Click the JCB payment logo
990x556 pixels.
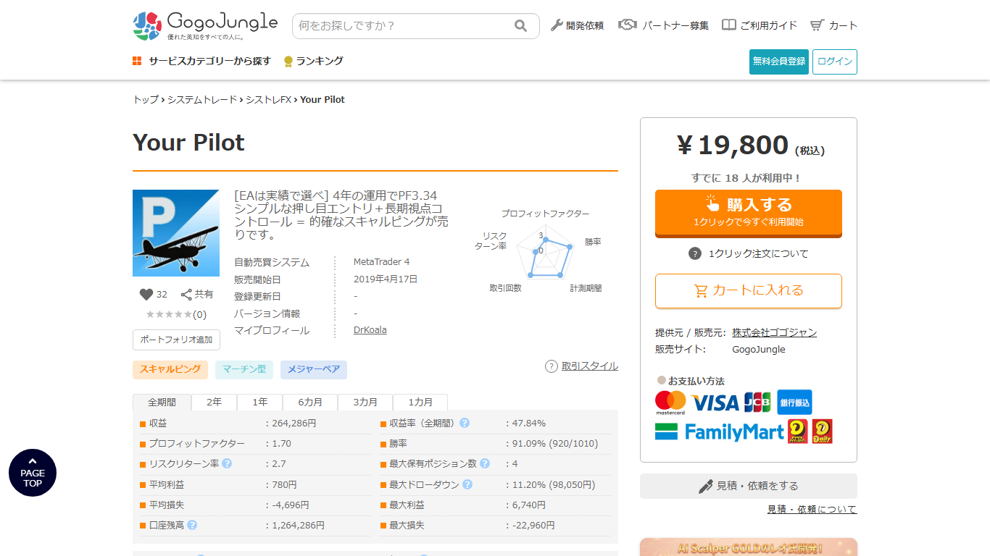click(x=757, y=403)
